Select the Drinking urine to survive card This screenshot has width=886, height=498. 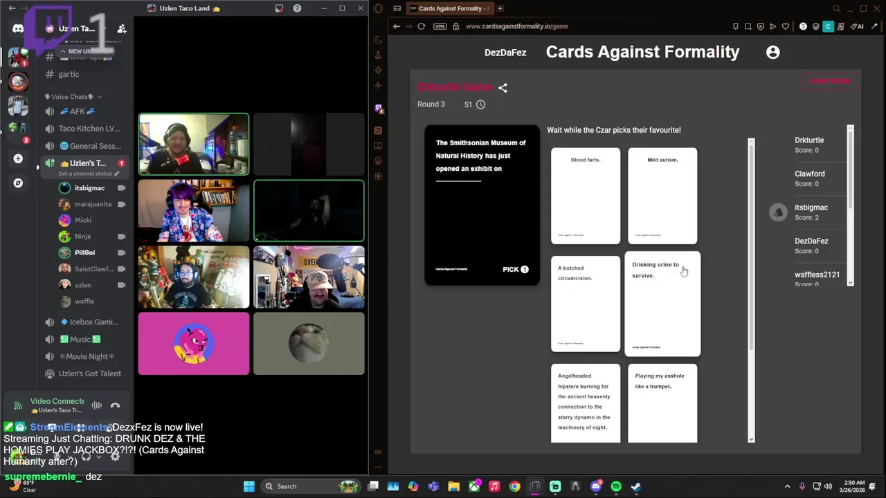[x=662, y=304]
